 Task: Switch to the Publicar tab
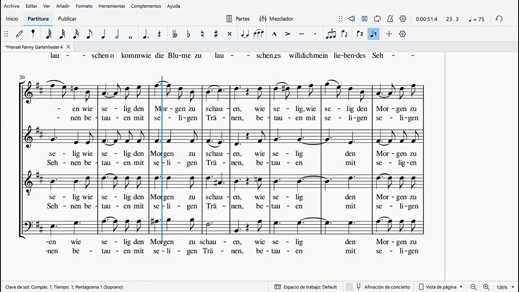(x=67, y=19)
